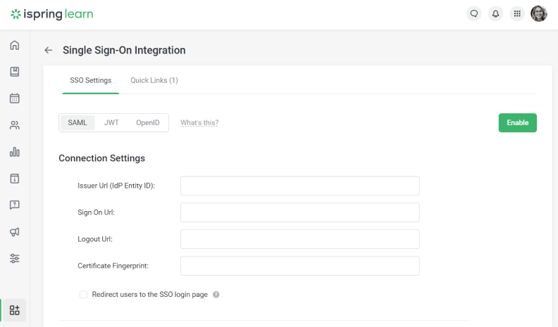The width and height of the screenshot is (558, 327).
Task: Click the Connection Settings heading
Action: [x=101, y=158]
